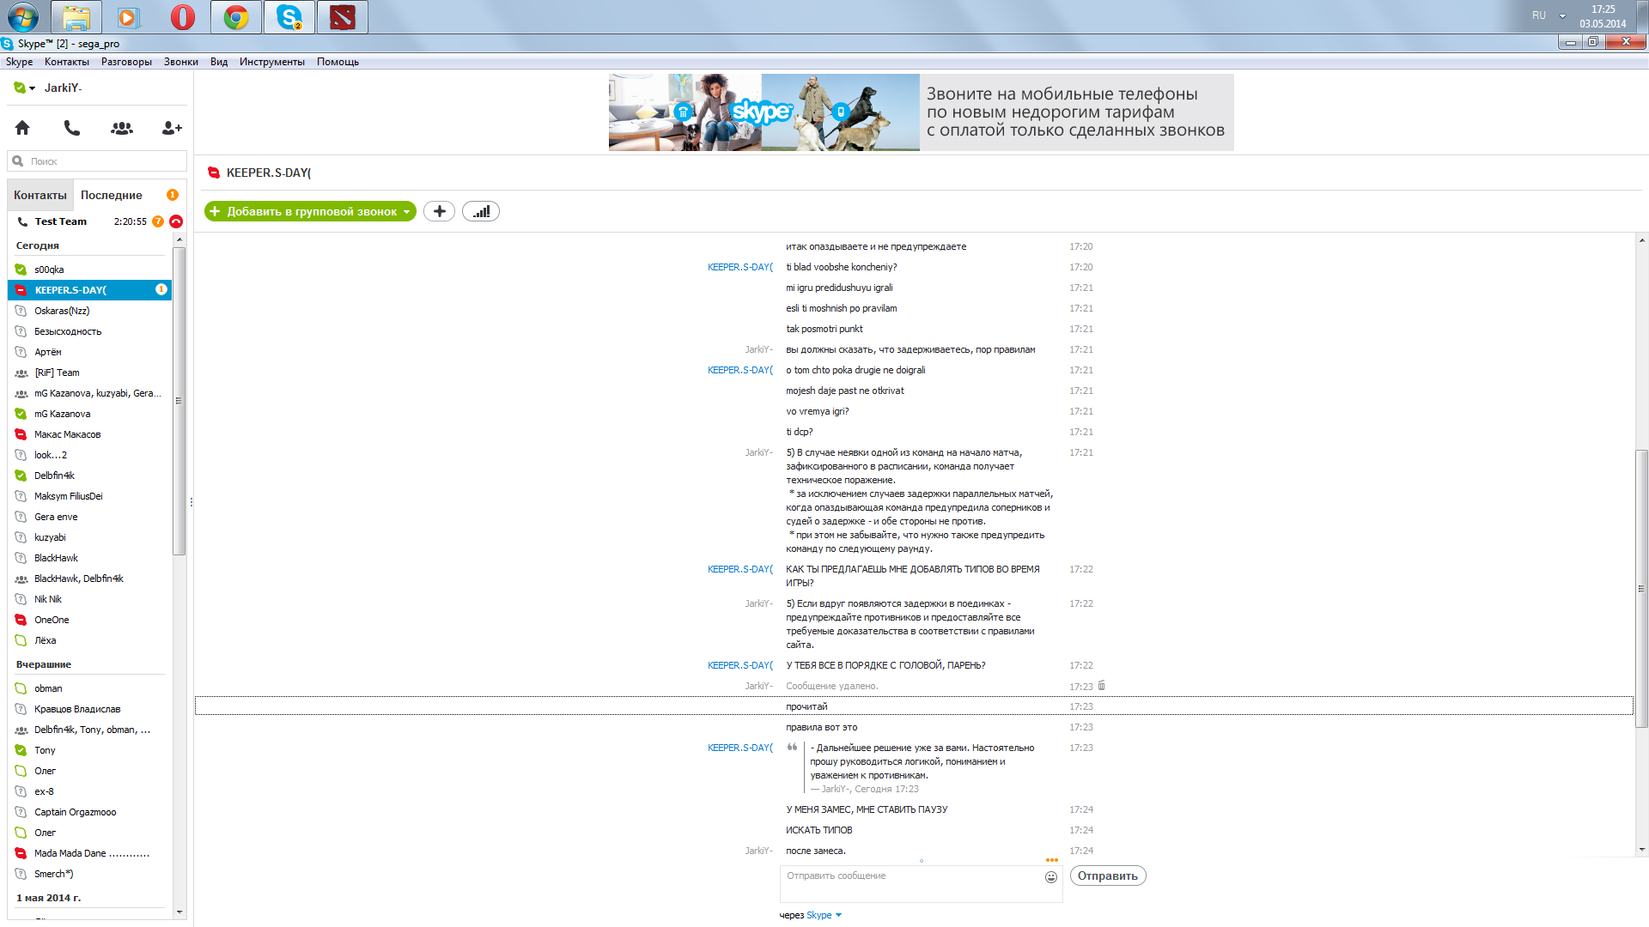The image size is (1649, 927).
Task: Click KEEPER.S-DAY( sender name at 17:20
Action: (740, 267)
